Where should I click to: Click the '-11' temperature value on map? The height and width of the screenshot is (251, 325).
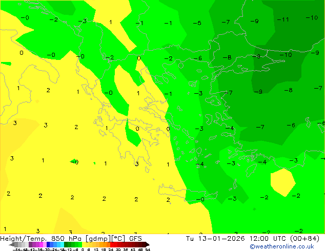(x=283, y=19)
